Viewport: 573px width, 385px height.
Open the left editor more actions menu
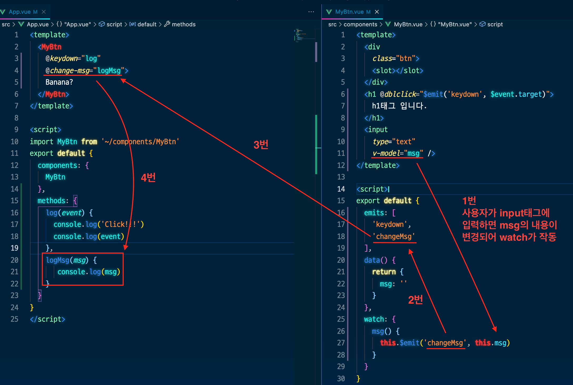(x=311, y=12)
